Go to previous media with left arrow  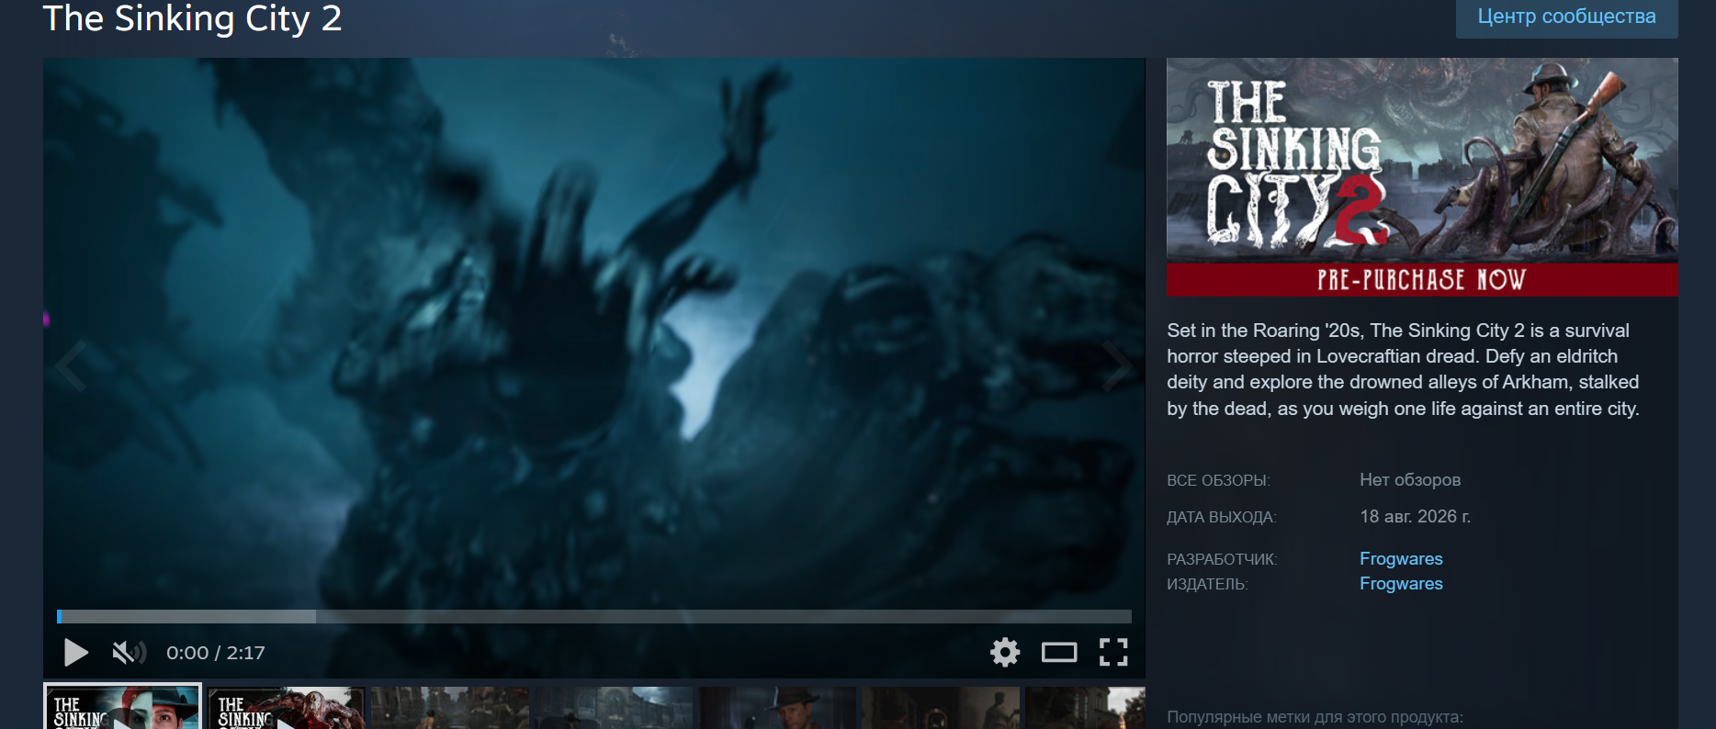pos(71,366)
